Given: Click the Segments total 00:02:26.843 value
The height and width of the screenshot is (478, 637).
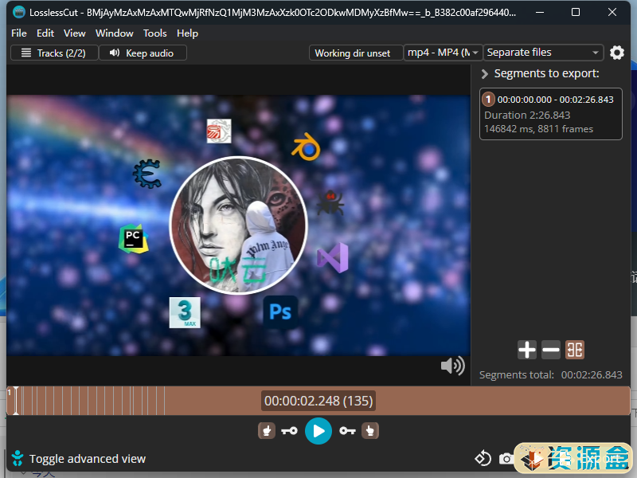Looking at the screenshot, I should click(x=592, y=374).
